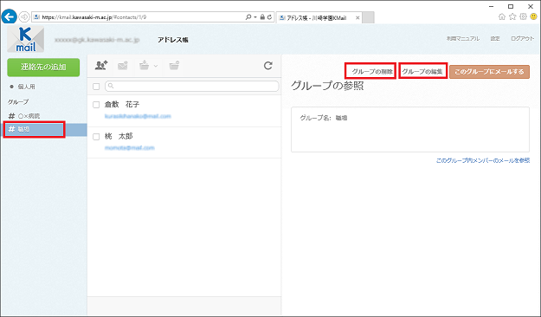Click the smiley feedback icon

[534, 16]
